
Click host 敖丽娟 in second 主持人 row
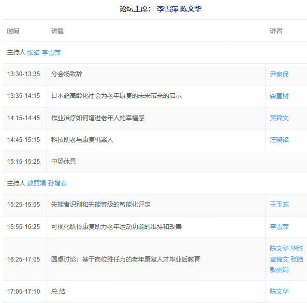pos(36,183)
